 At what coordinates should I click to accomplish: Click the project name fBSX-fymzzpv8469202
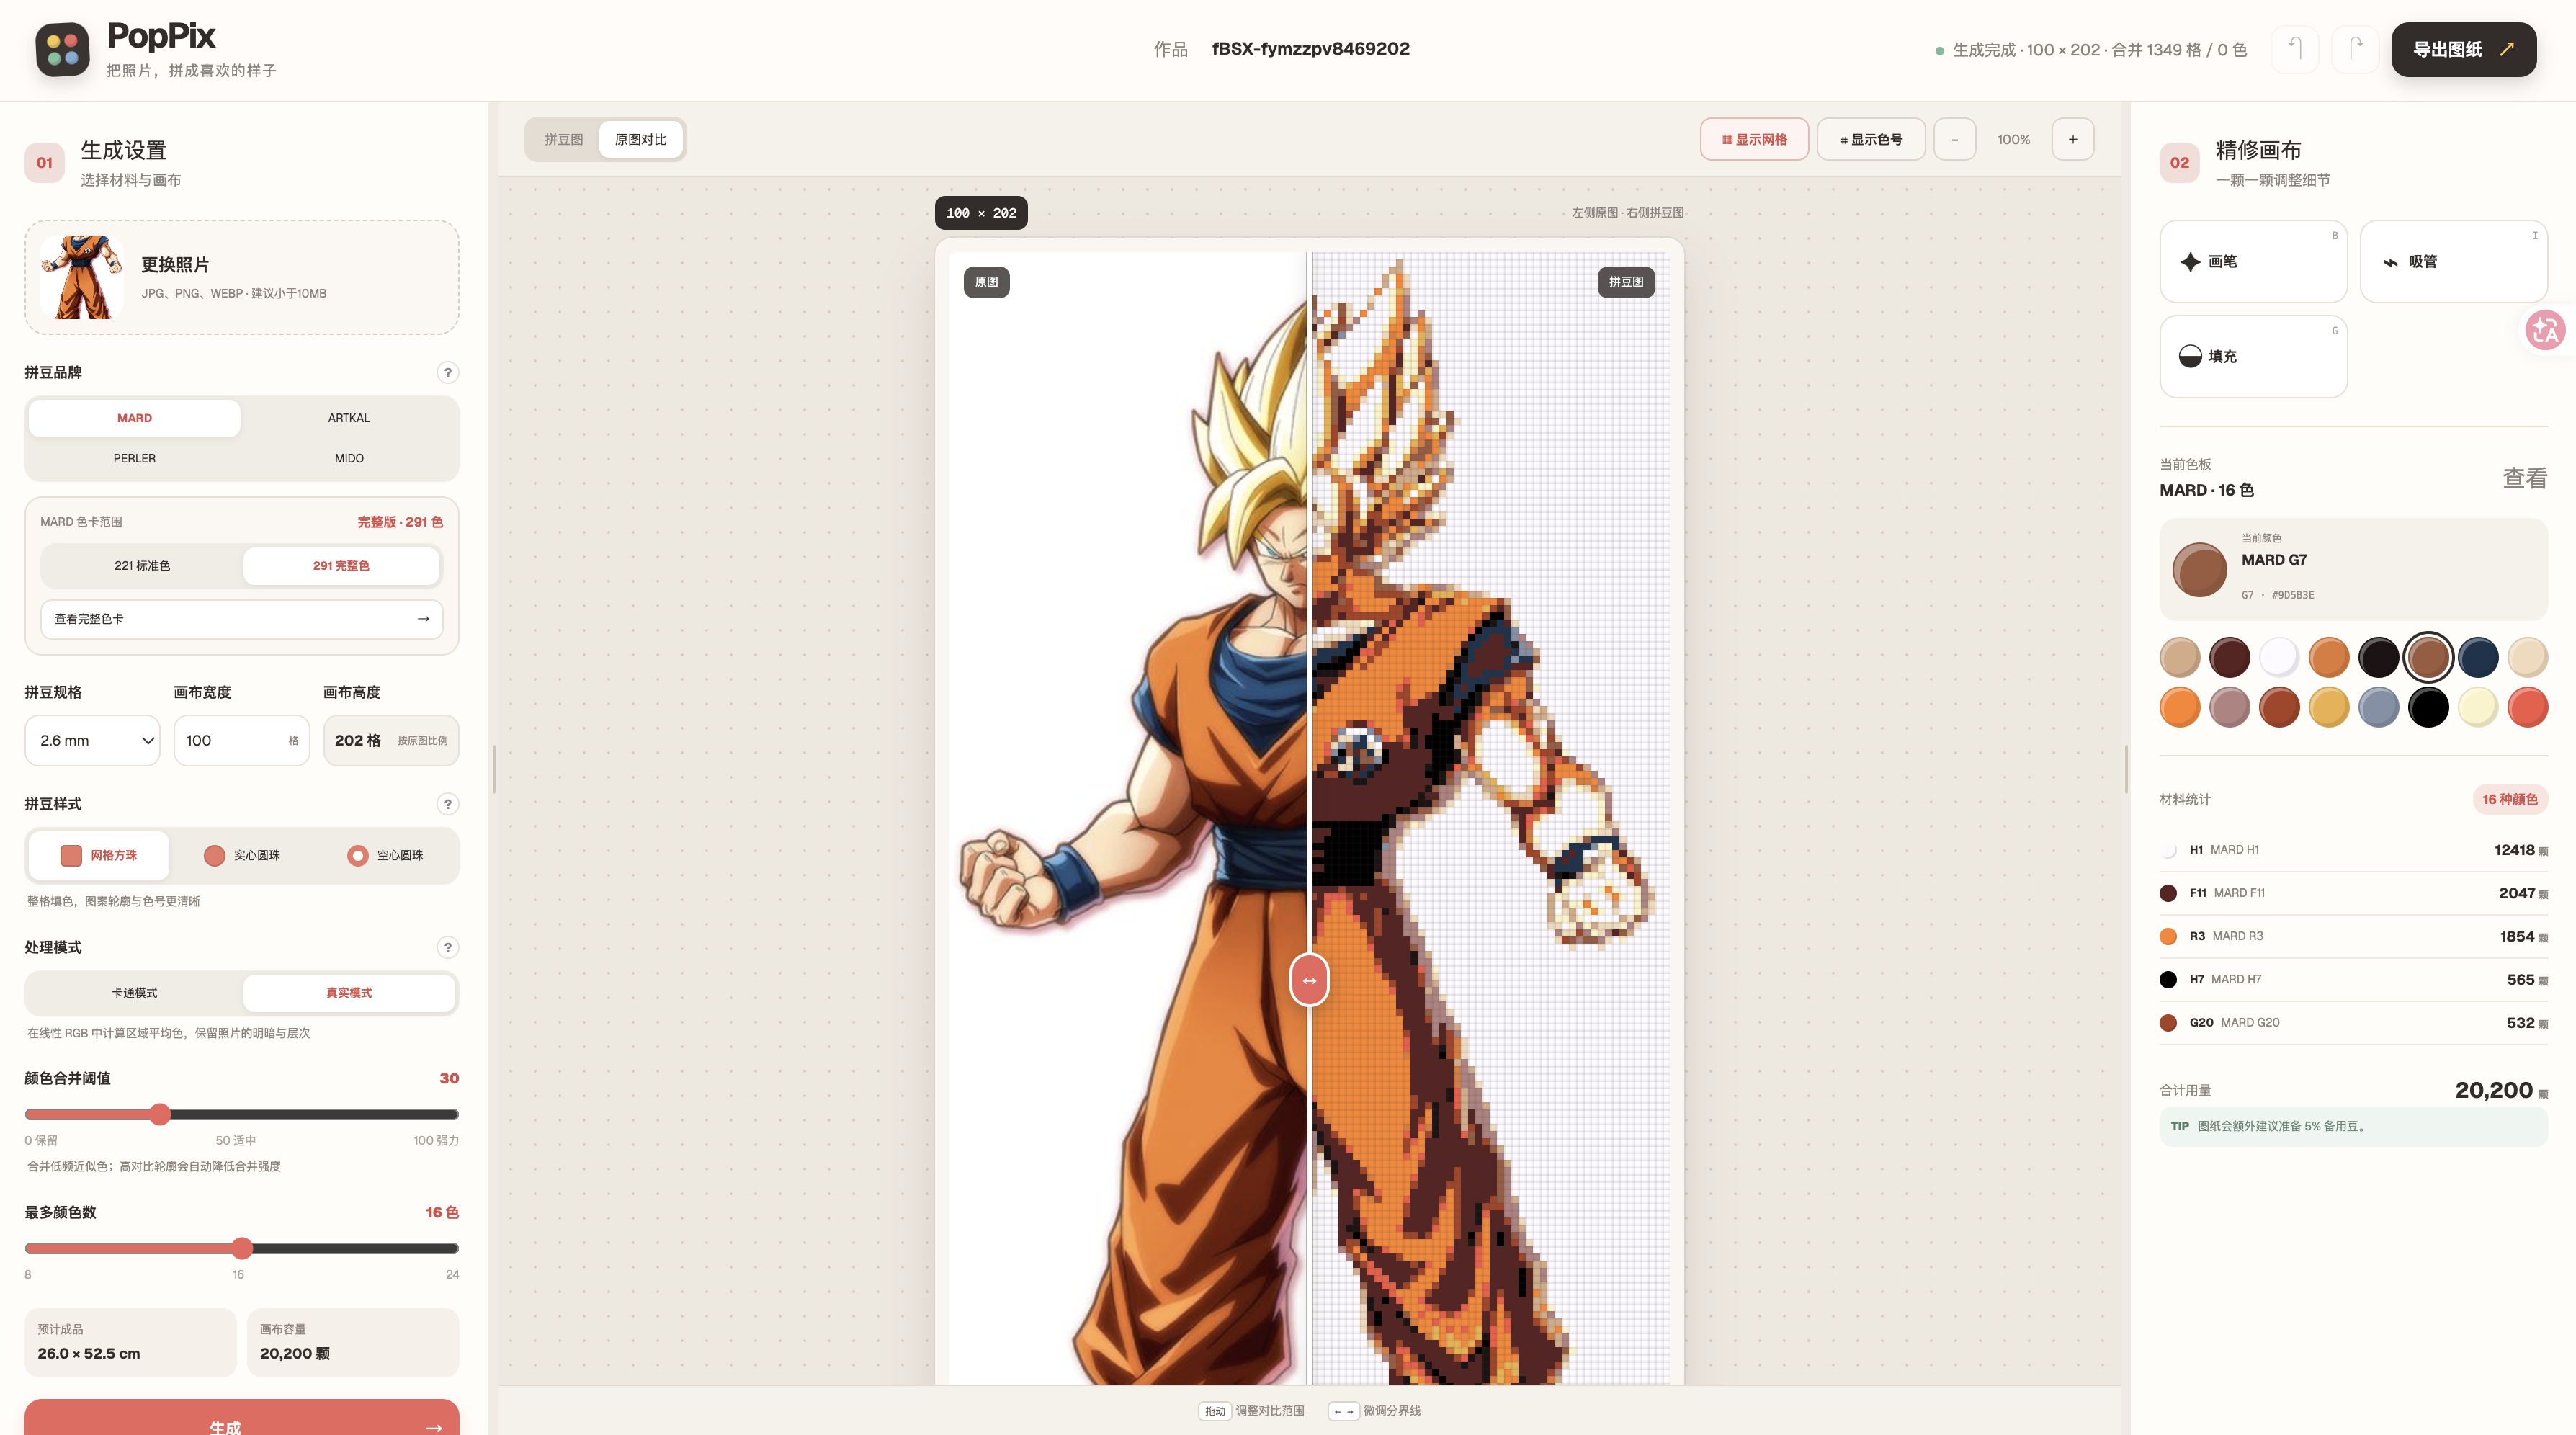pos(1310,49)
